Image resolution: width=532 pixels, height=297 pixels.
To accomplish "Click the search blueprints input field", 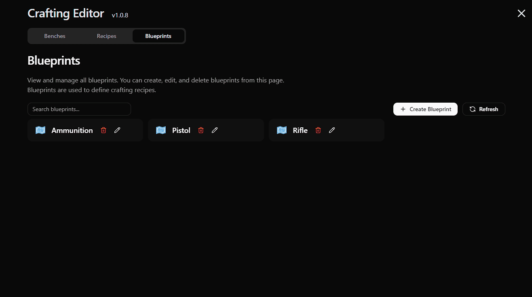I will click(x=79, y=109).
